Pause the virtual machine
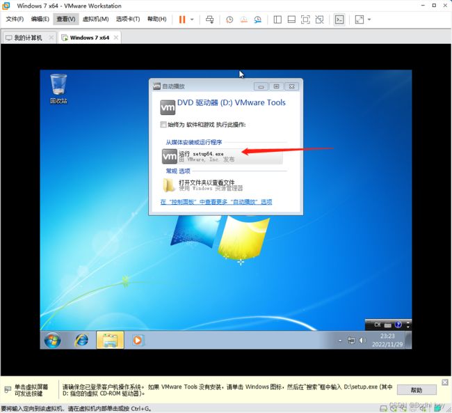The width and height of the screenshot is (452, 413). click(182, 20)
